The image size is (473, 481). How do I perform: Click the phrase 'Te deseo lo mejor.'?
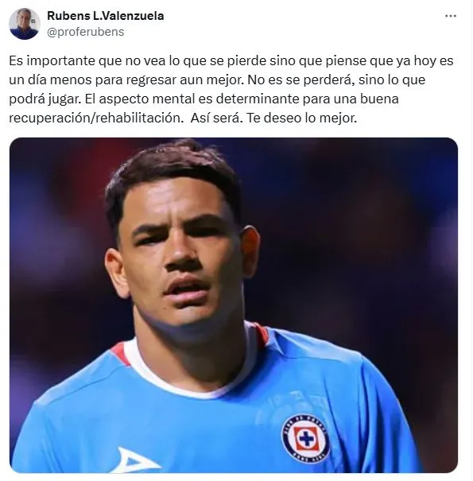tap(302, 118)
